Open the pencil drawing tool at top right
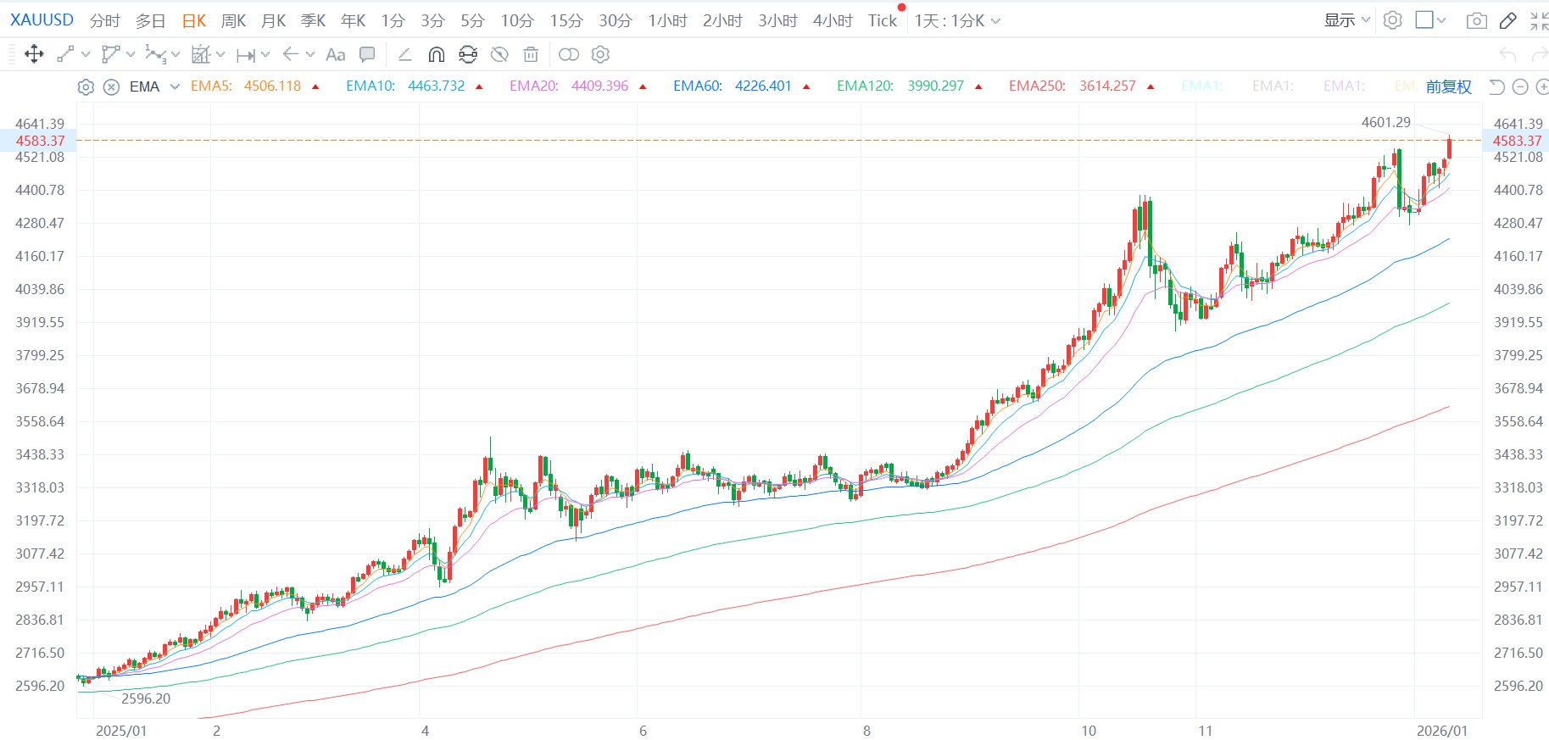This screenshot has width=1549, height=740. coord(1508,20)
